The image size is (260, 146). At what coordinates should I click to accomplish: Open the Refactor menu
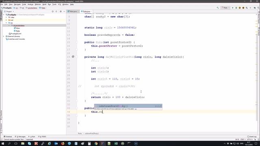point(38,4)
